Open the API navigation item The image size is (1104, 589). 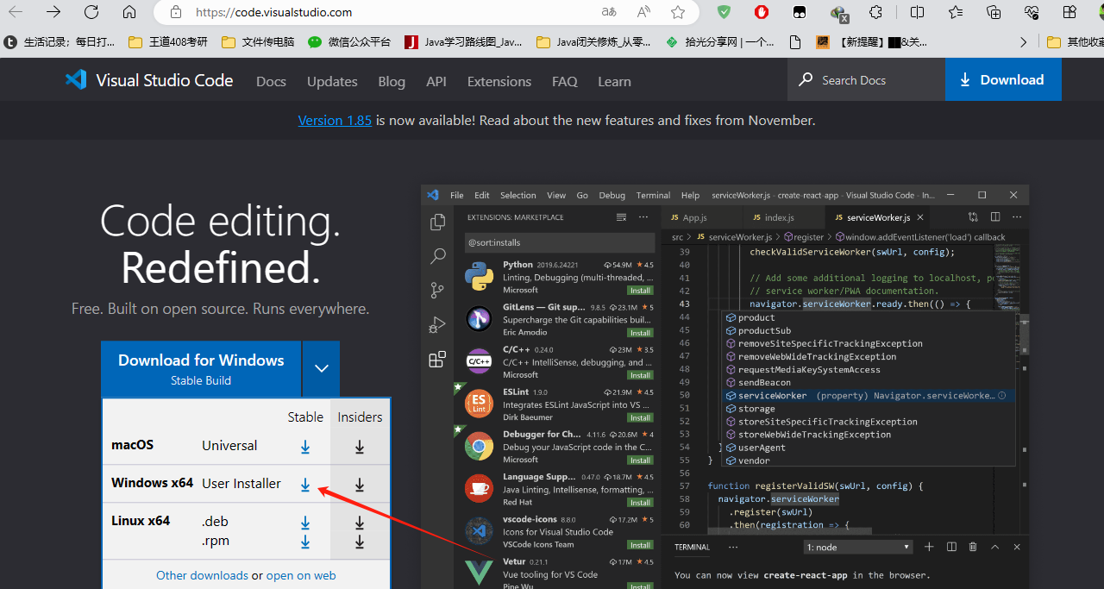click(436, 81)
